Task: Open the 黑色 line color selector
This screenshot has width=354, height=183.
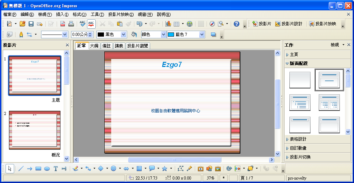Action: [124, 35]
